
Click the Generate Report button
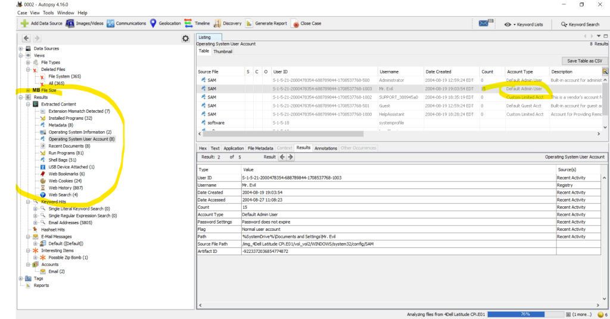(266, 24)
